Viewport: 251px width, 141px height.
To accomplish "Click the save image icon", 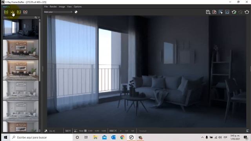I will (x=208, y=12).
